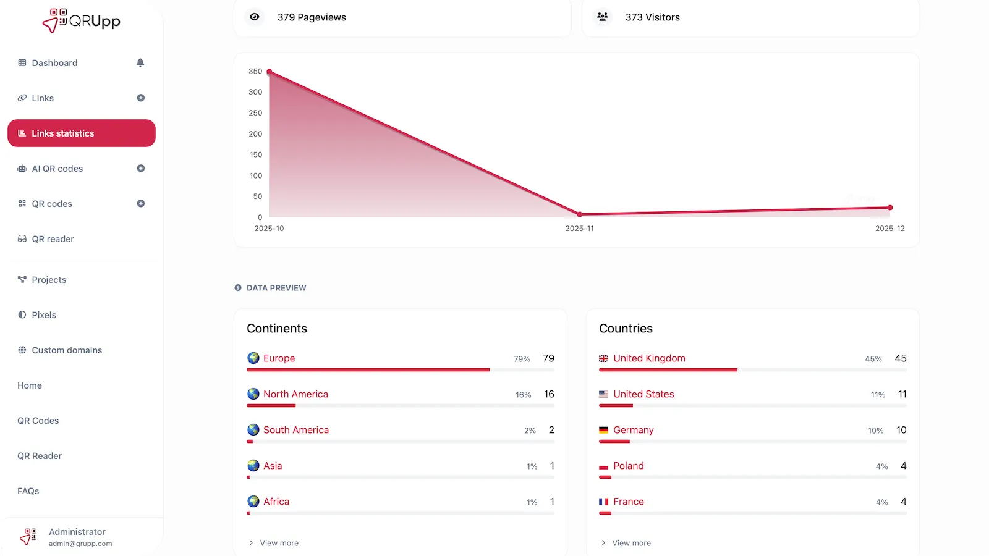Open Dashboard notifications bell
The width and height of the screenshot is (989, 556).
[140, 62]
